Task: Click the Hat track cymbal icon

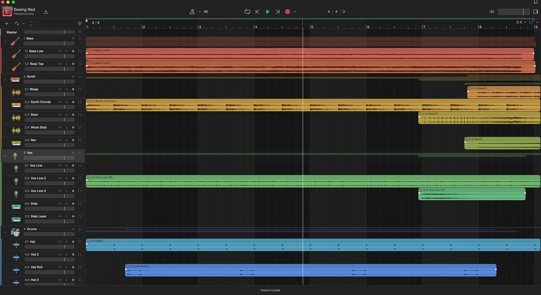Action: pos(16,245)
